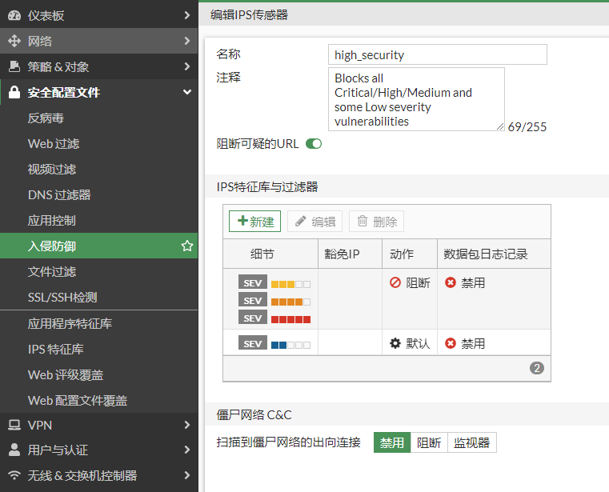This screenshot has height=492, width=609.
Task: Expand the VPN menu chevron
Action: tap(186, 425)
